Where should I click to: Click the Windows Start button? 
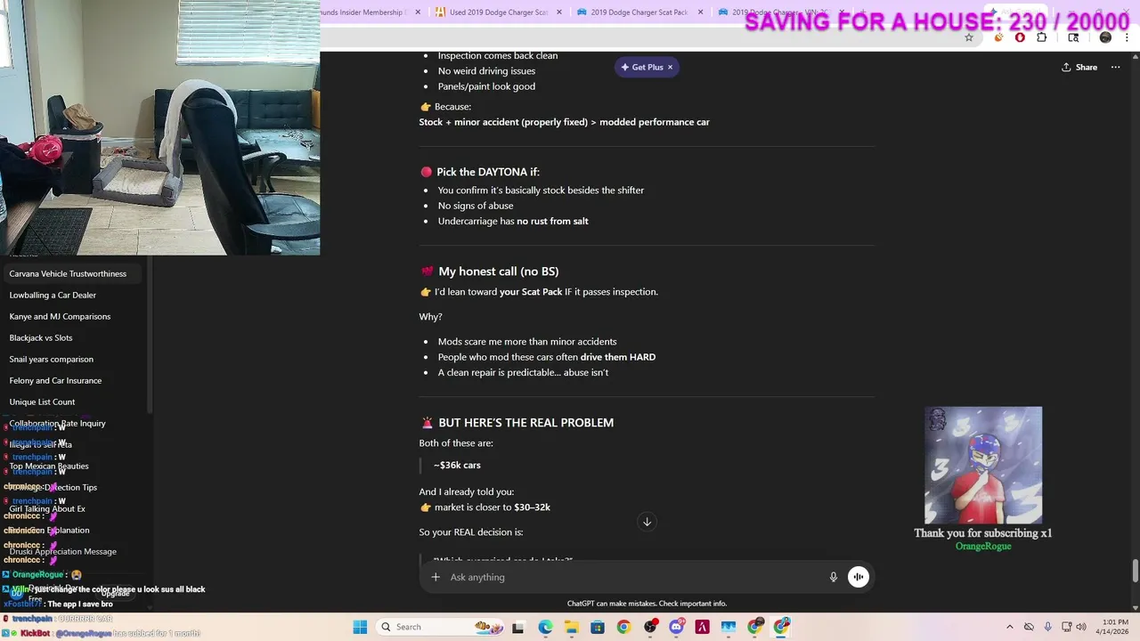click(360, 627)
